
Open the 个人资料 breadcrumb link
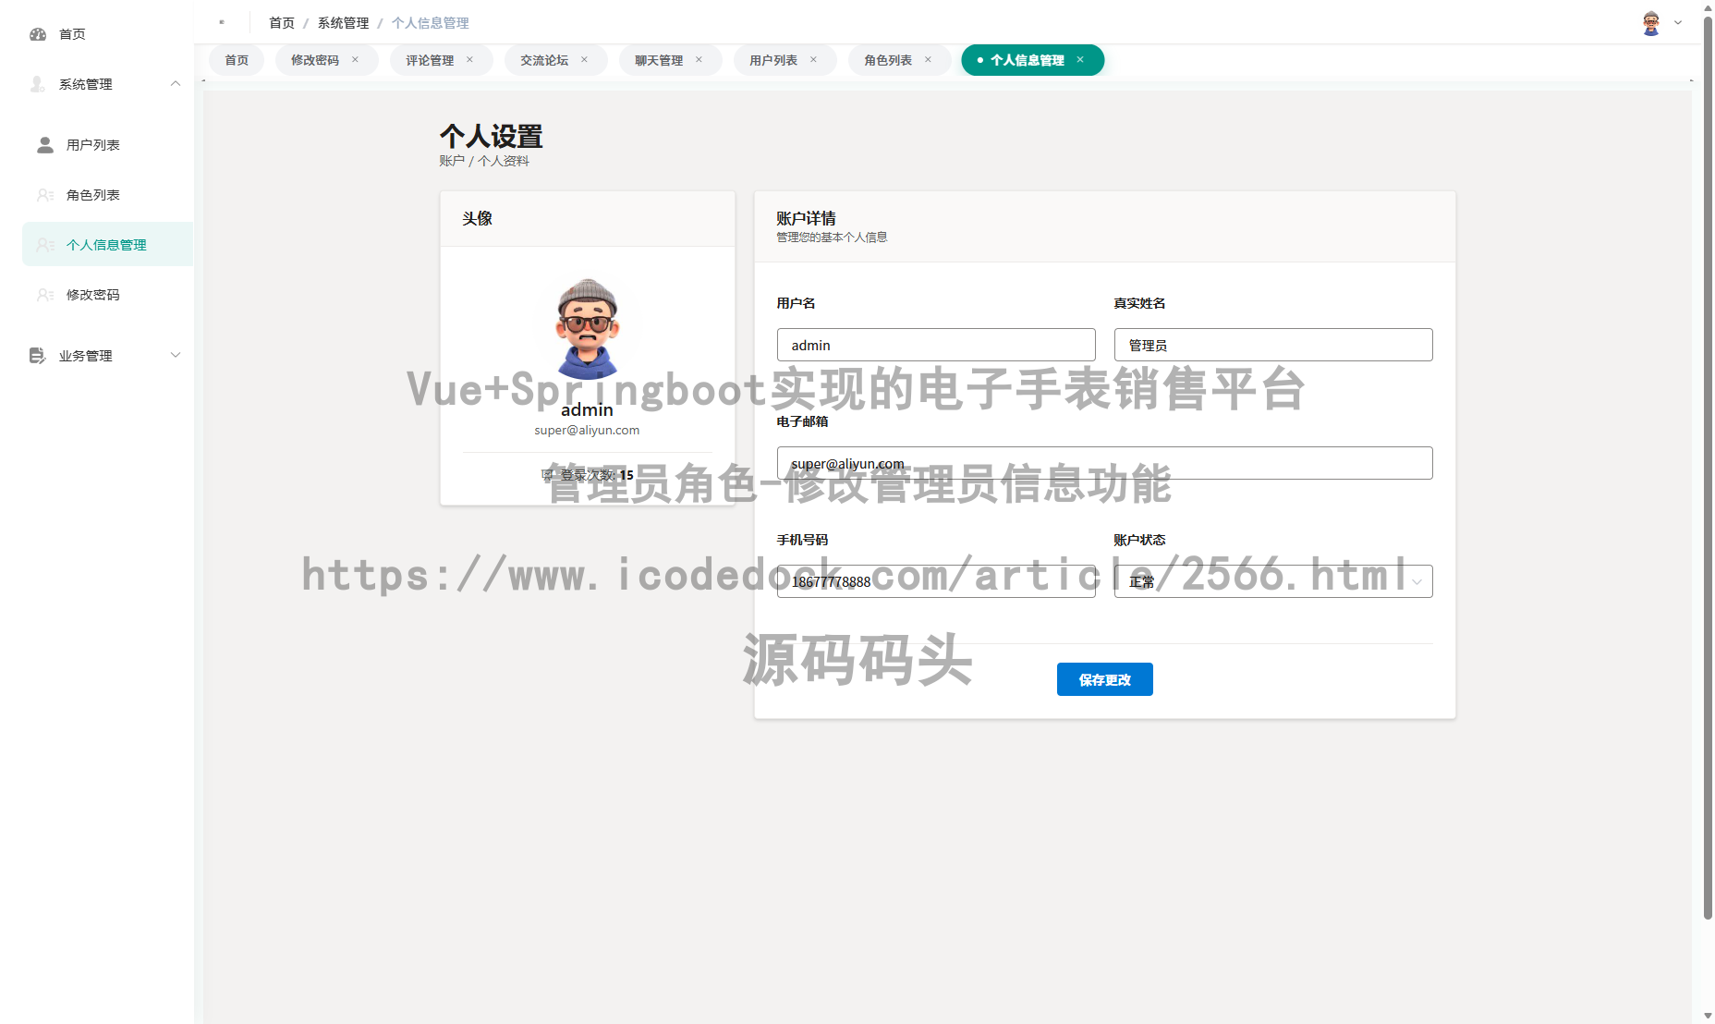coord(505,160)
